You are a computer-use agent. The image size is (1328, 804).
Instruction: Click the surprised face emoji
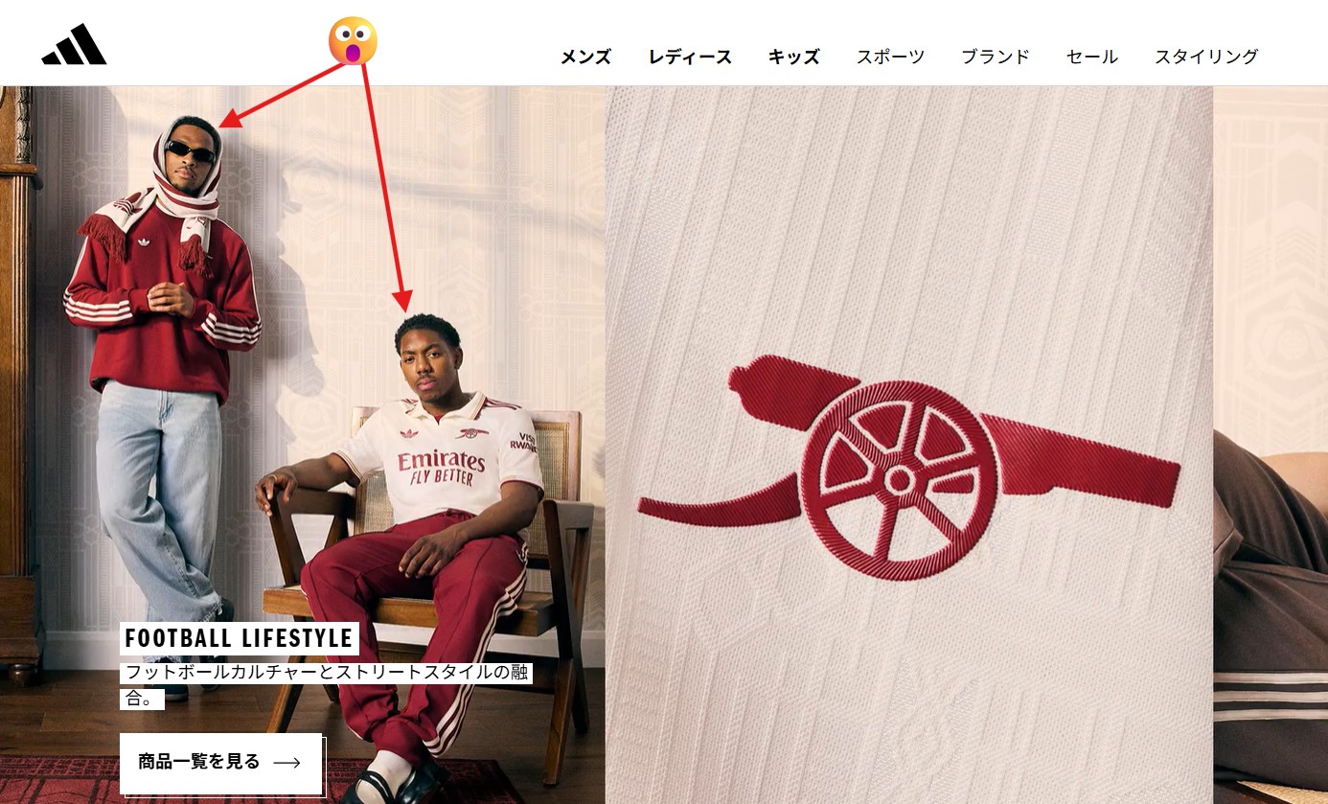coord(353,40)
